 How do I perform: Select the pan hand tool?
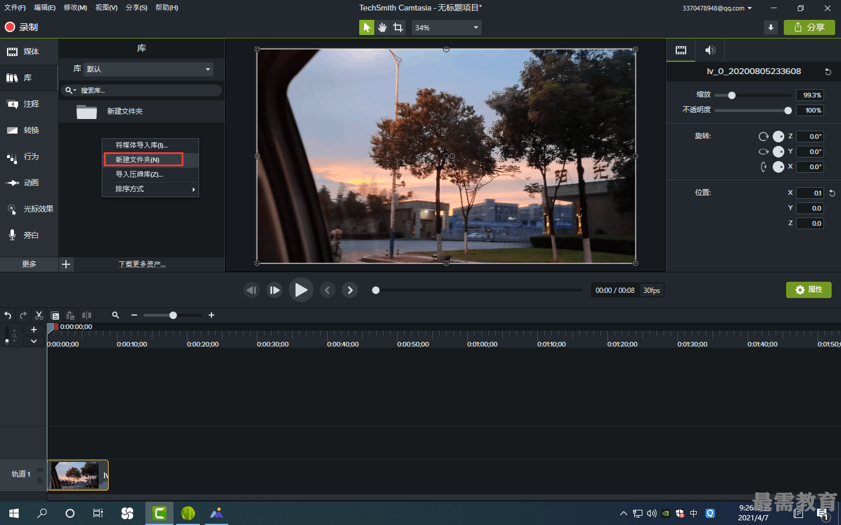[x=382, y=27]
